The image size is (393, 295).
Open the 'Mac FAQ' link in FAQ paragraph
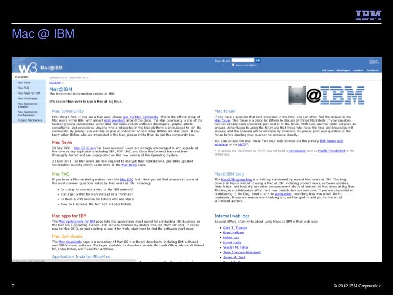tap(127, 179)
